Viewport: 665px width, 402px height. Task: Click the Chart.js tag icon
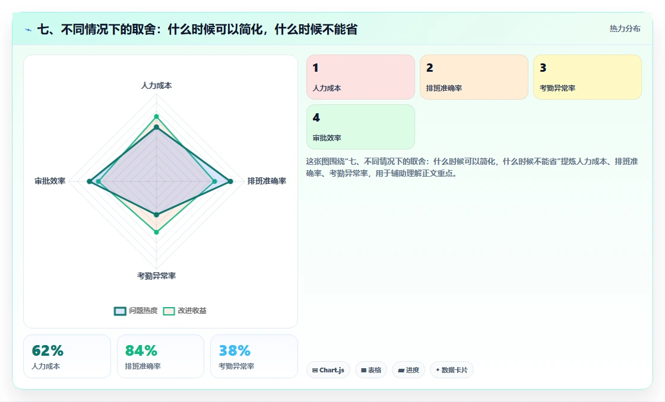point(315,370)
